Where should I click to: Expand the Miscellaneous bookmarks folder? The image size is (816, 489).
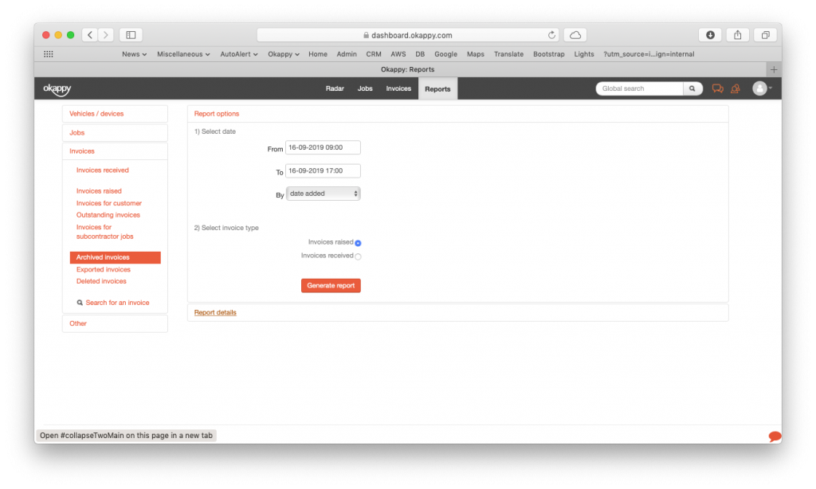[183, 54]
